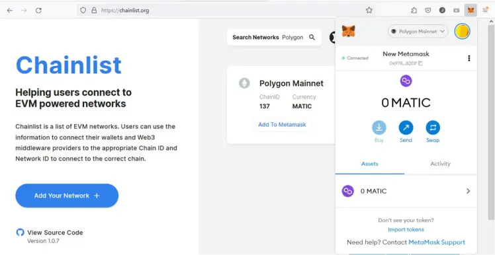Click the search magnifier in Search Networks
The width and height of the screenshot is (495, 255).
coord(312,37)
